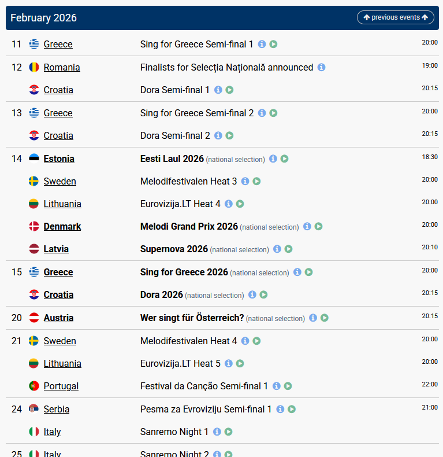The height and width of the screenshot is (457, 443).
Task: Open info icon for Wer singt für Österreich
Action: pos(313,318)
